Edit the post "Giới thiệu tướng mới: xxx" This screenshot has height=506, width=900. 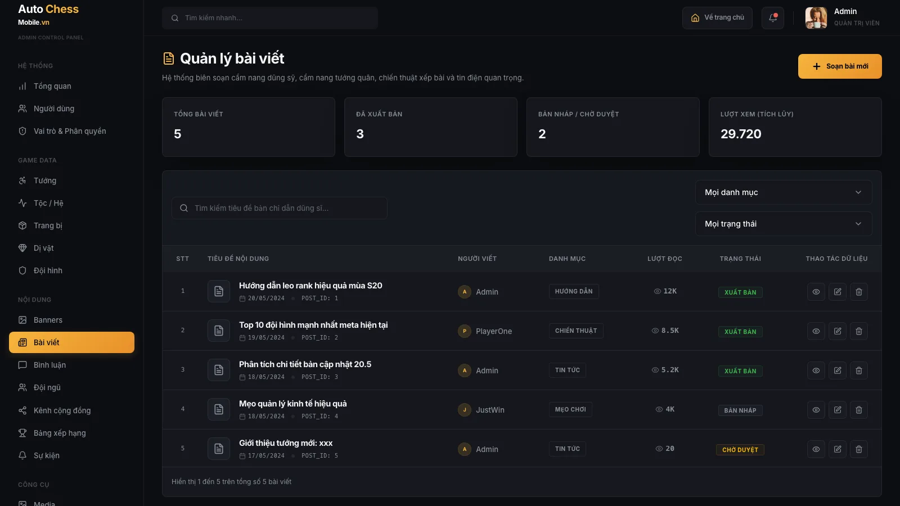838,449
